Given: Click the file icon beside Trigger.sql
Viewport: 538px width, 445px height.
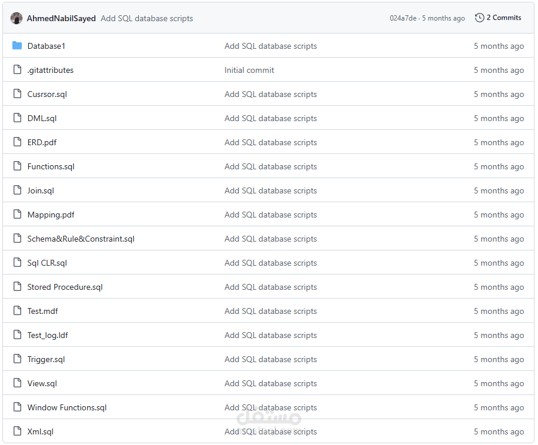Looking at the screenshot, I should 17,359.
